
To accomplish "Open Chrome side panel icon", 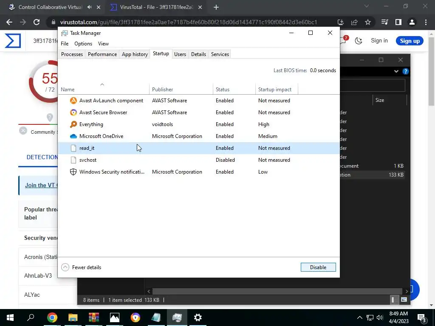I will pyautogui.click(x=398, y=22).
